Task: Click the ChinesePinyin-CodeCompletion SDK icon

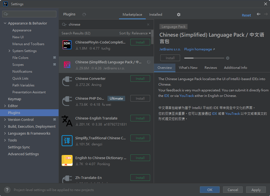Action: click(67, 45)
